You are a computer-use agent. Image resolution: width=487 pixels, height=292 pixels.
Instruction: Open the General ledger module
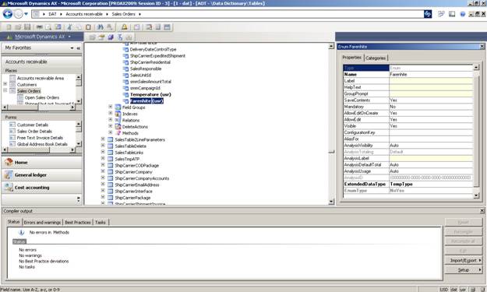(x=42, y=175)
